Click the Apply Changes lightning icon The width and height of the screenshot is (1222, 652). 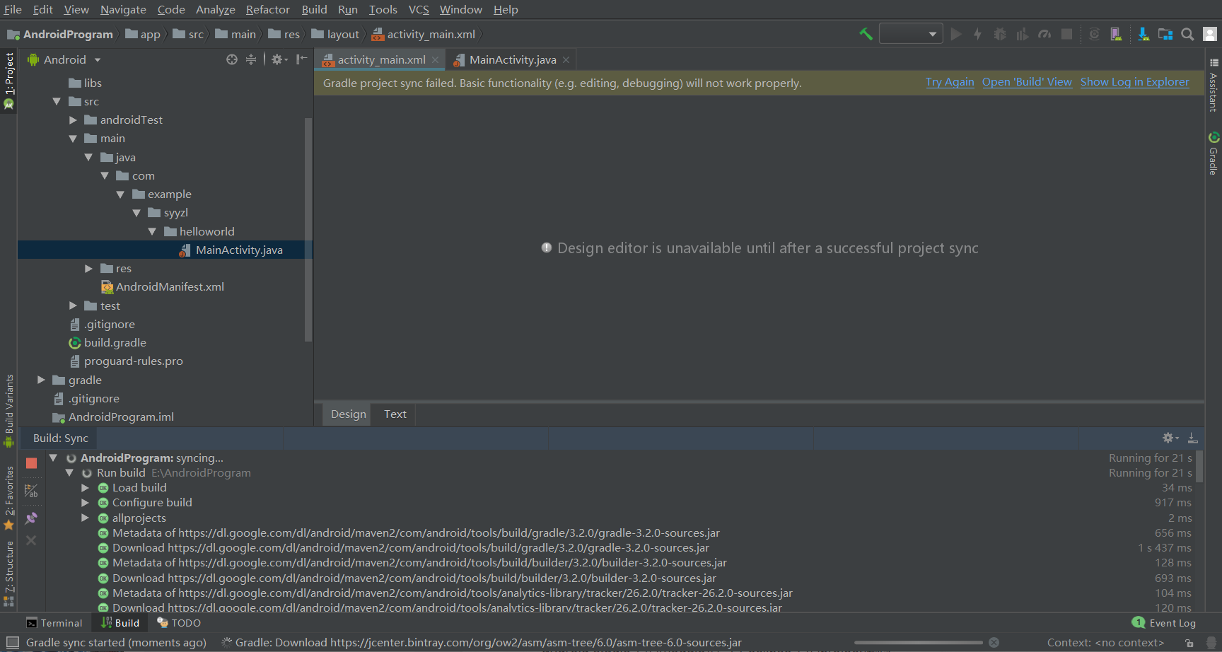[977, 34]
